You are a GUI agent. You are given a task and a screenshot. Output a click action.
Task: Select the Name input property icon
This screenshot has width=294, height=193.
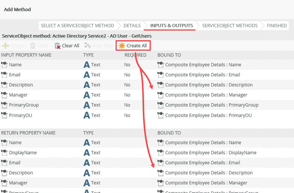[x=4, y=64]
